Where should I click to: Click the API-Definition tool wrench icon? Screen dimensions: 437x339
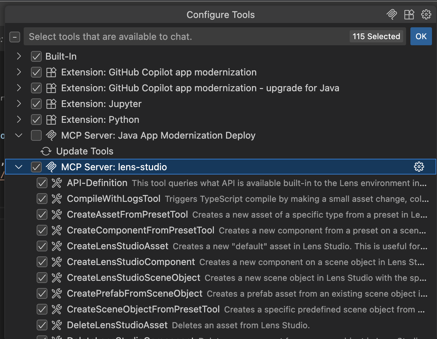[x=57, y=183]
